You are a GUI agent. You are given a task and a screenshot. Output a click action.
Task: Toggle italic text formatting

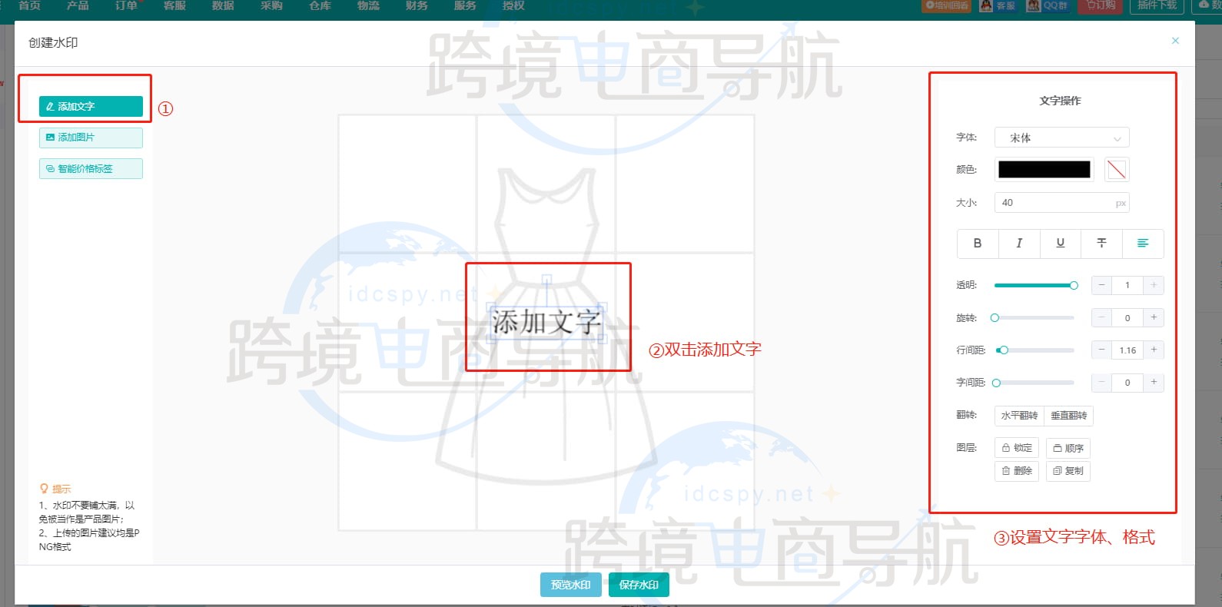(1019, 243)
